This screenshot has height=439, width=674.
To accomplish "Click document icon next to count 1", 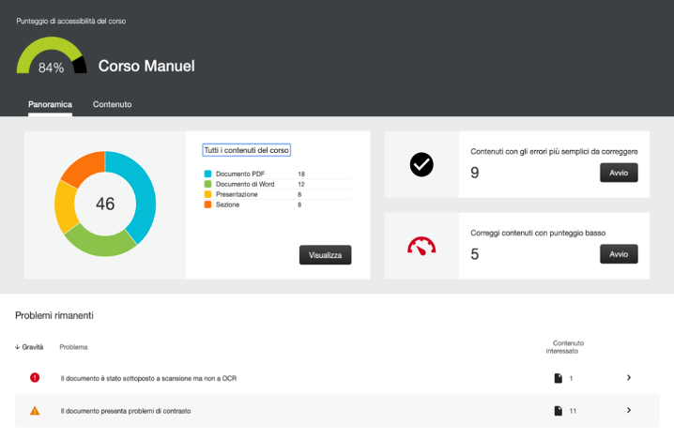I will (x=558, y=378).
